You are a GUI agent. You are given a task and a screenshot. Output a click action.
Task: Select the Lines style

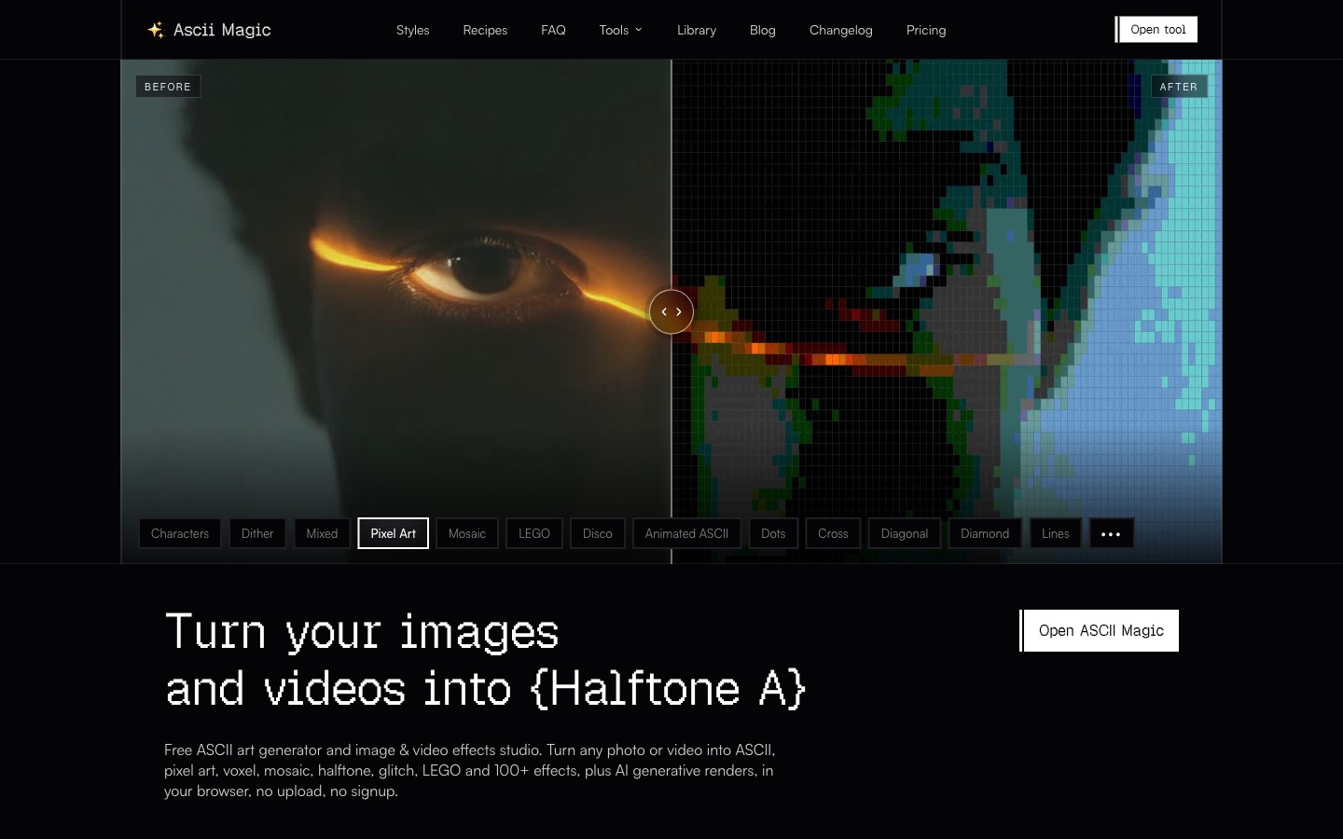coord(1056,533)
